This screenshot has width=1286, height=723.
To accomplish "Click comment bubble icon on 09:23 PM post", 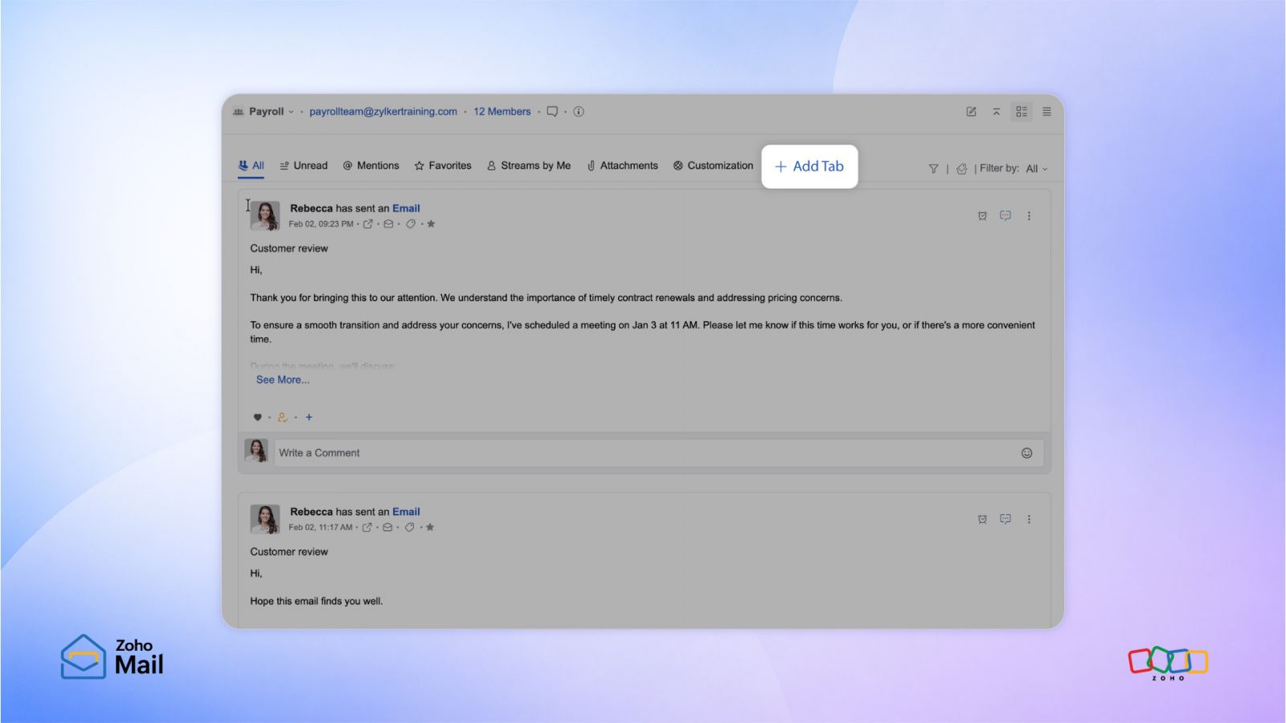I will 1005,216.
